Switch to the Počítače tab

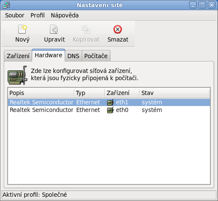tap(96, 56)
